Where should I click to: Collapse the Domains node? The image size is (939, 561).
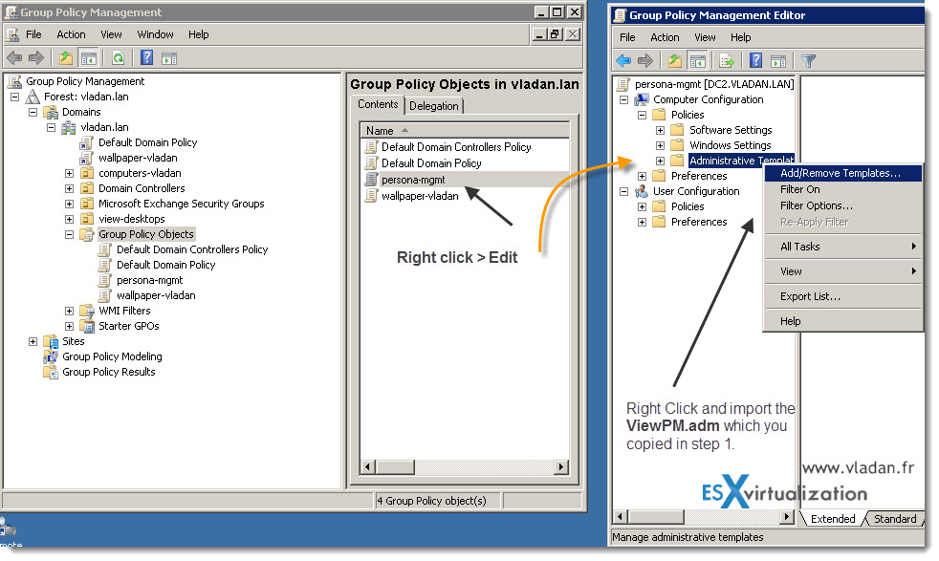(33, 112)
